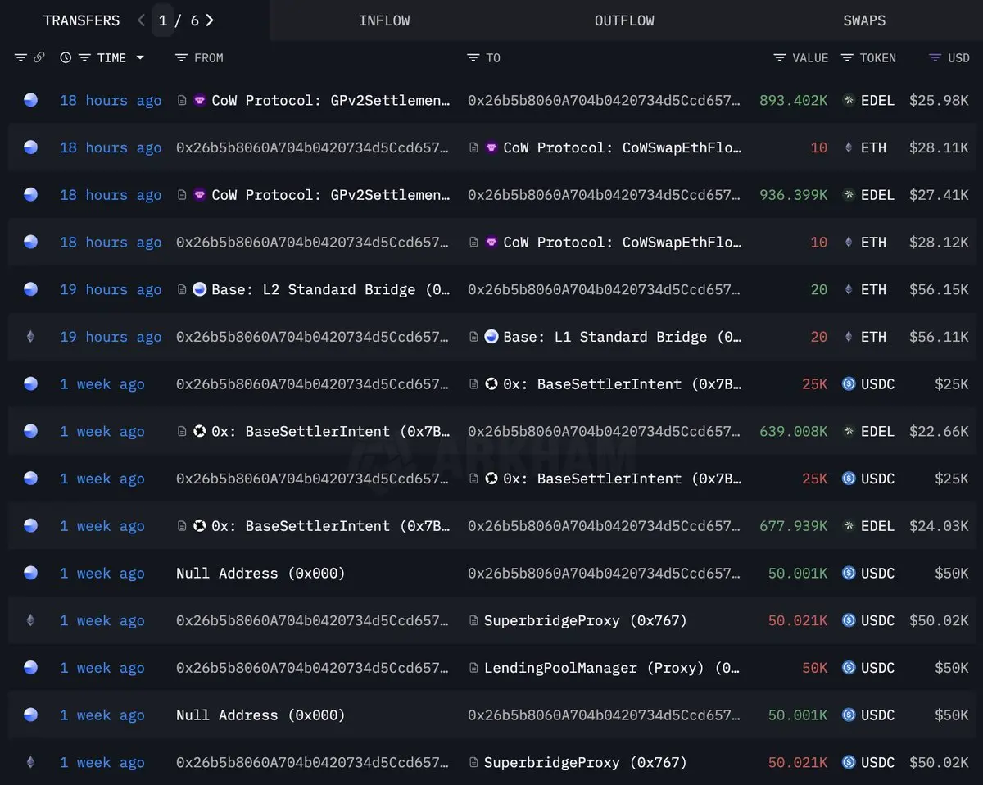Click Base logo next to L1 Standard Bridge
Image resolution: width=983 pixels, height=785 pixels.
tap(491, 337)
